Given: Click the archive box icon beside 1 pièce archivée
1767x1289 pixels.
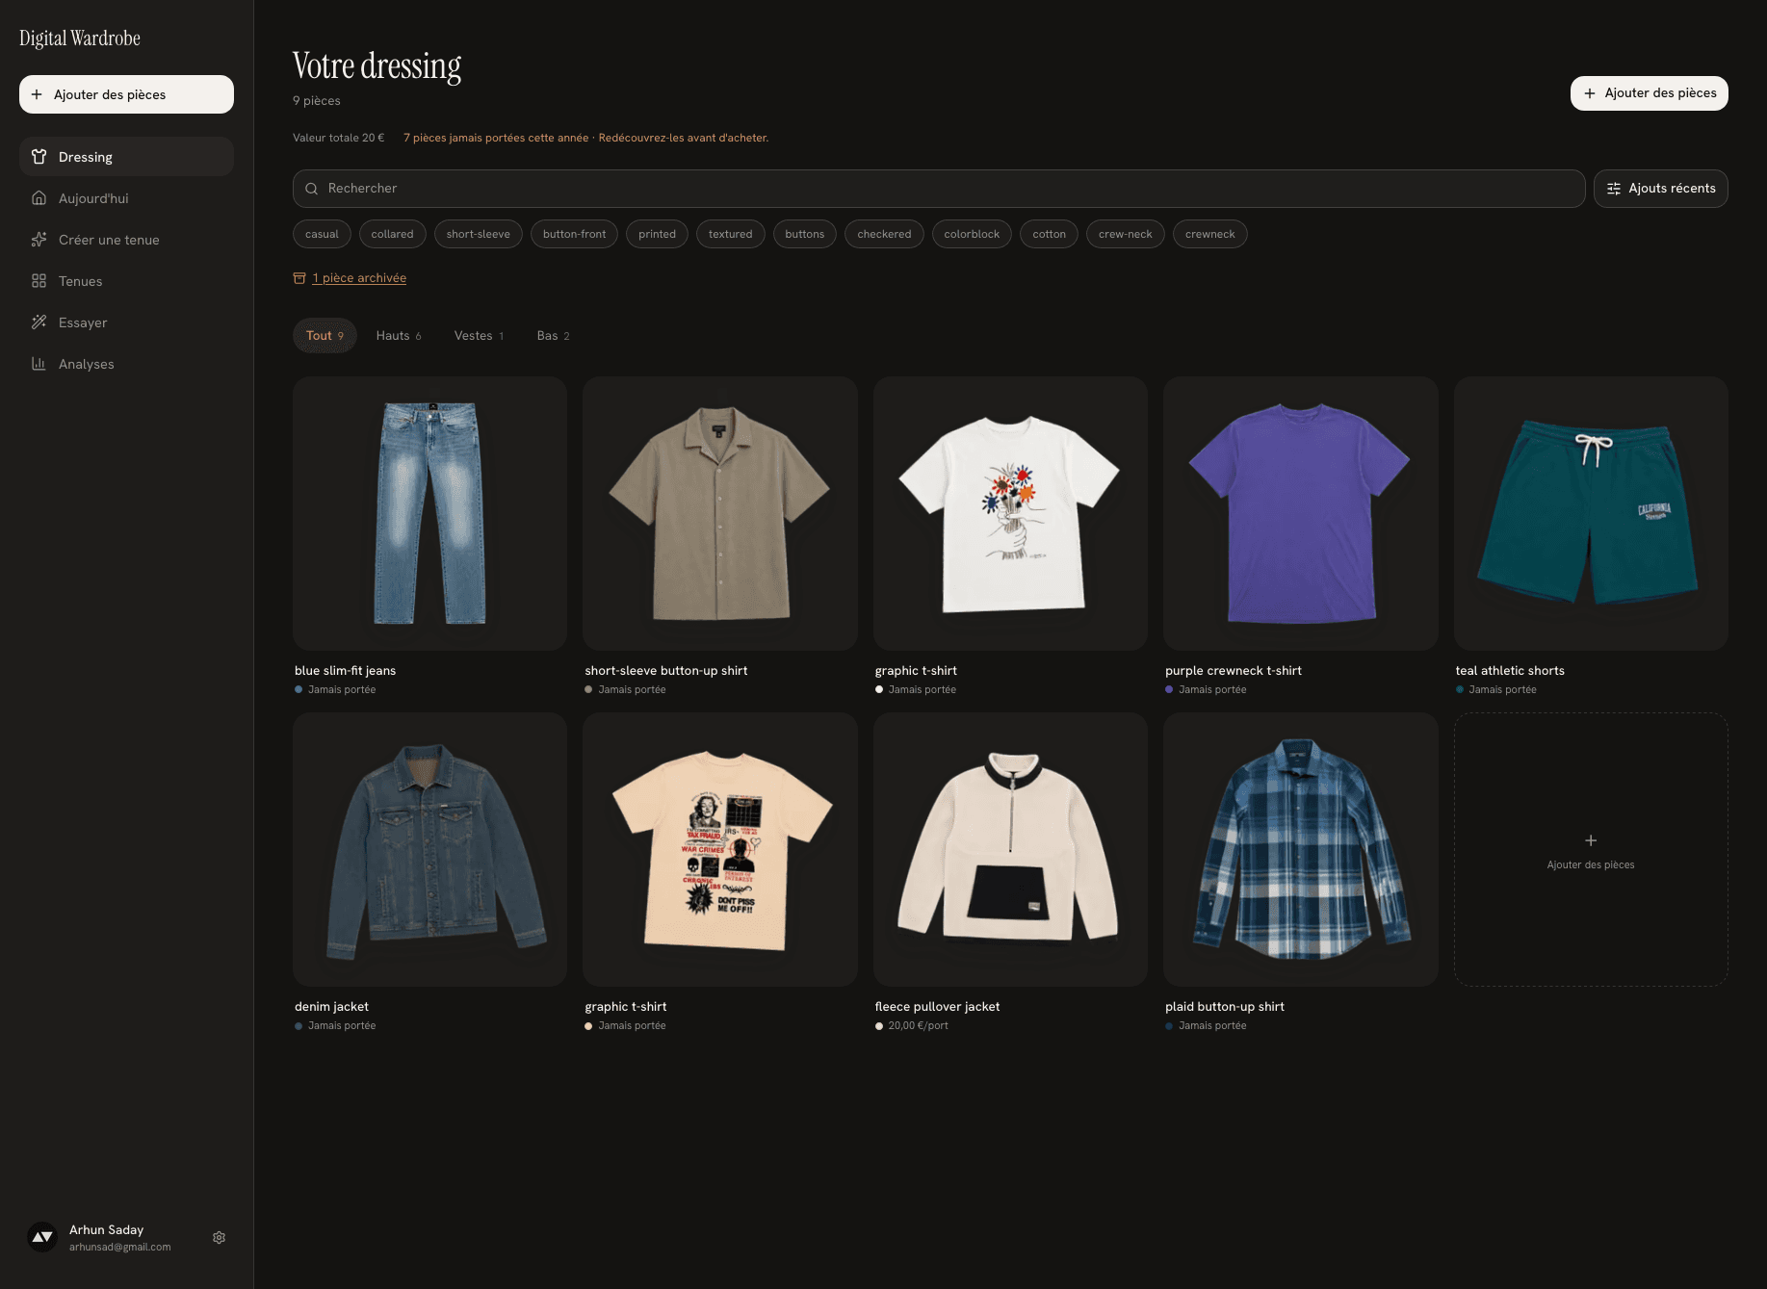Looking at the screenshot, I should [299, 278].
